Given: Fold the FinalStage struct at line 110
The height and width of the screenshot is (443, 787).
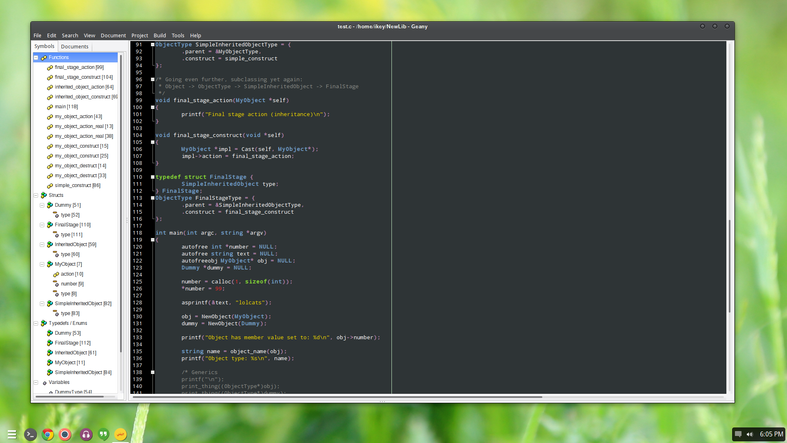Looking at the screenshot, I should tap(152, 177).
